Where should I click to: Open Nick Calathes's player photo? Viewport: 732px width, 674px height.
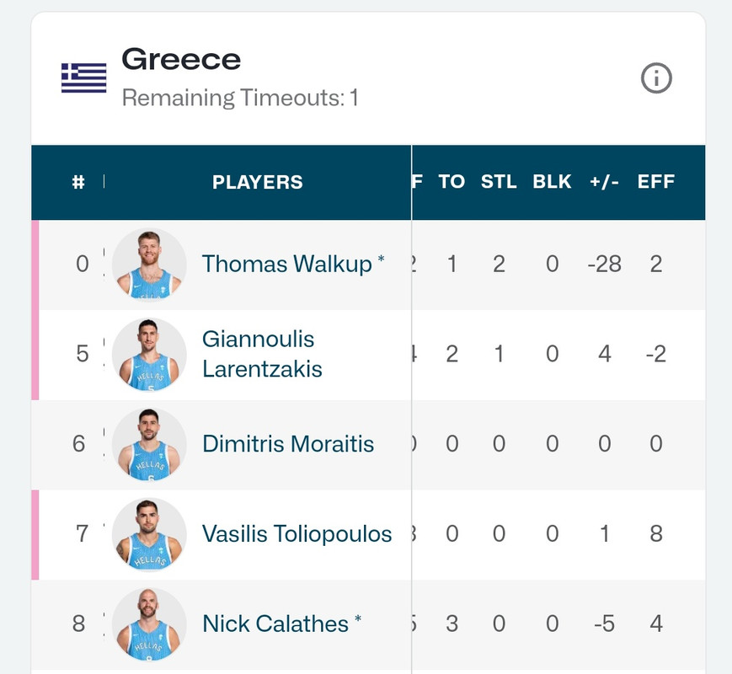coord(149,624)
